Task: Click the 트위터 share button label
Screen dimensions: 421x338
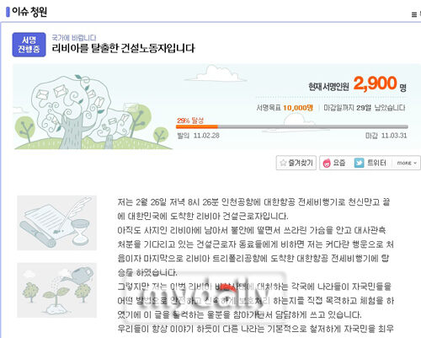Action: point(376,163)
